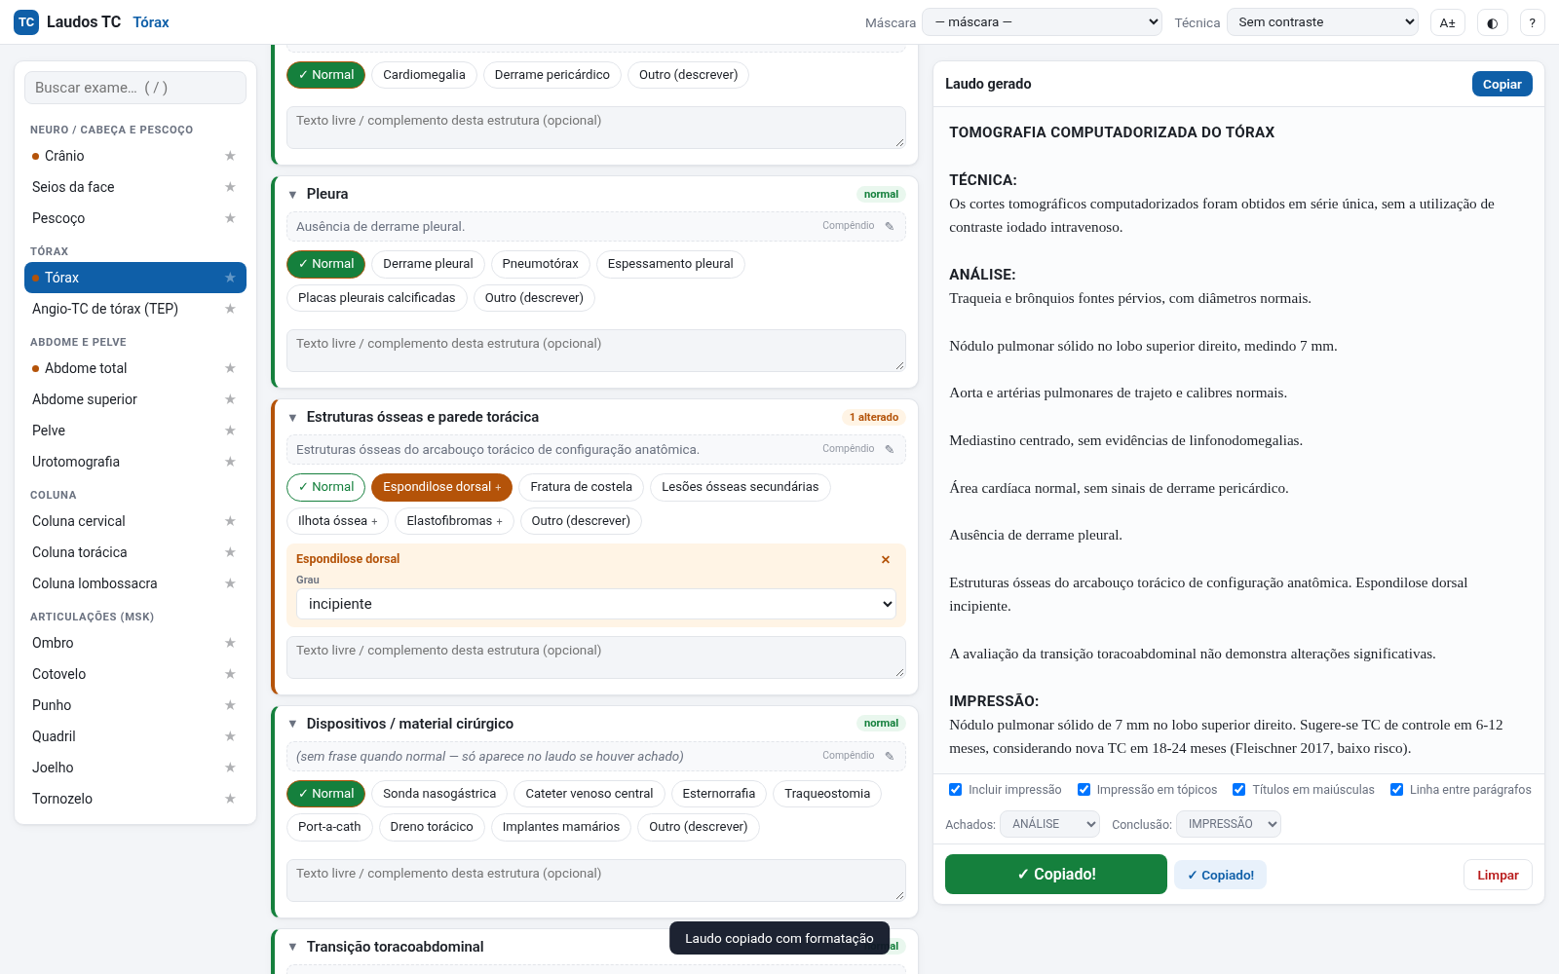Viewport: 1559px width, 974px height.
Task: Open the Grau incipiente dropdown
Action: click(596, 604)
